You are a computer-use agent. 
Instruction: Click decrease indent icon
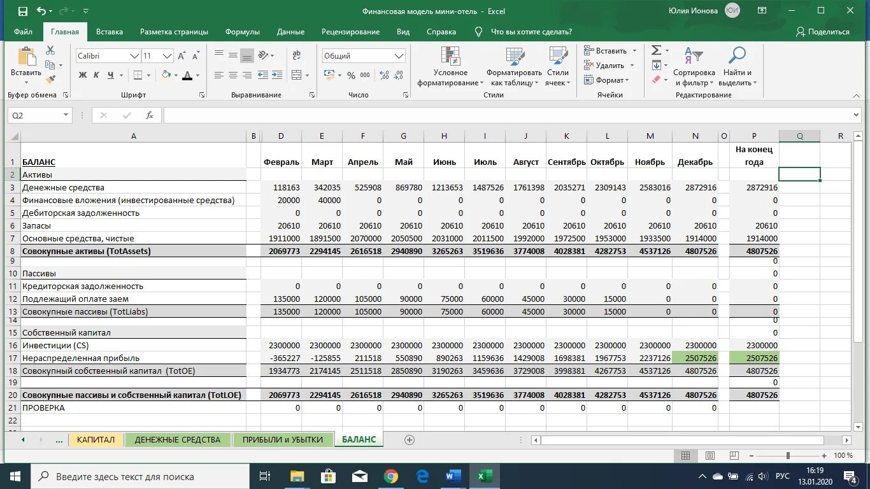pyautogui.click(x=264, y=75)
